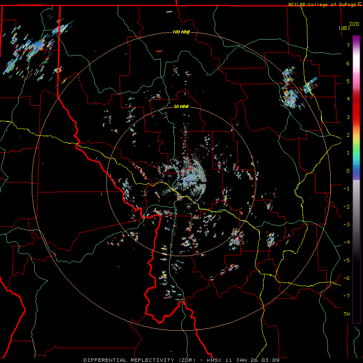The width and height of the screenshot is (363, 363).
Task: Click the -3 value on the color scale
Action: [346, 225]
